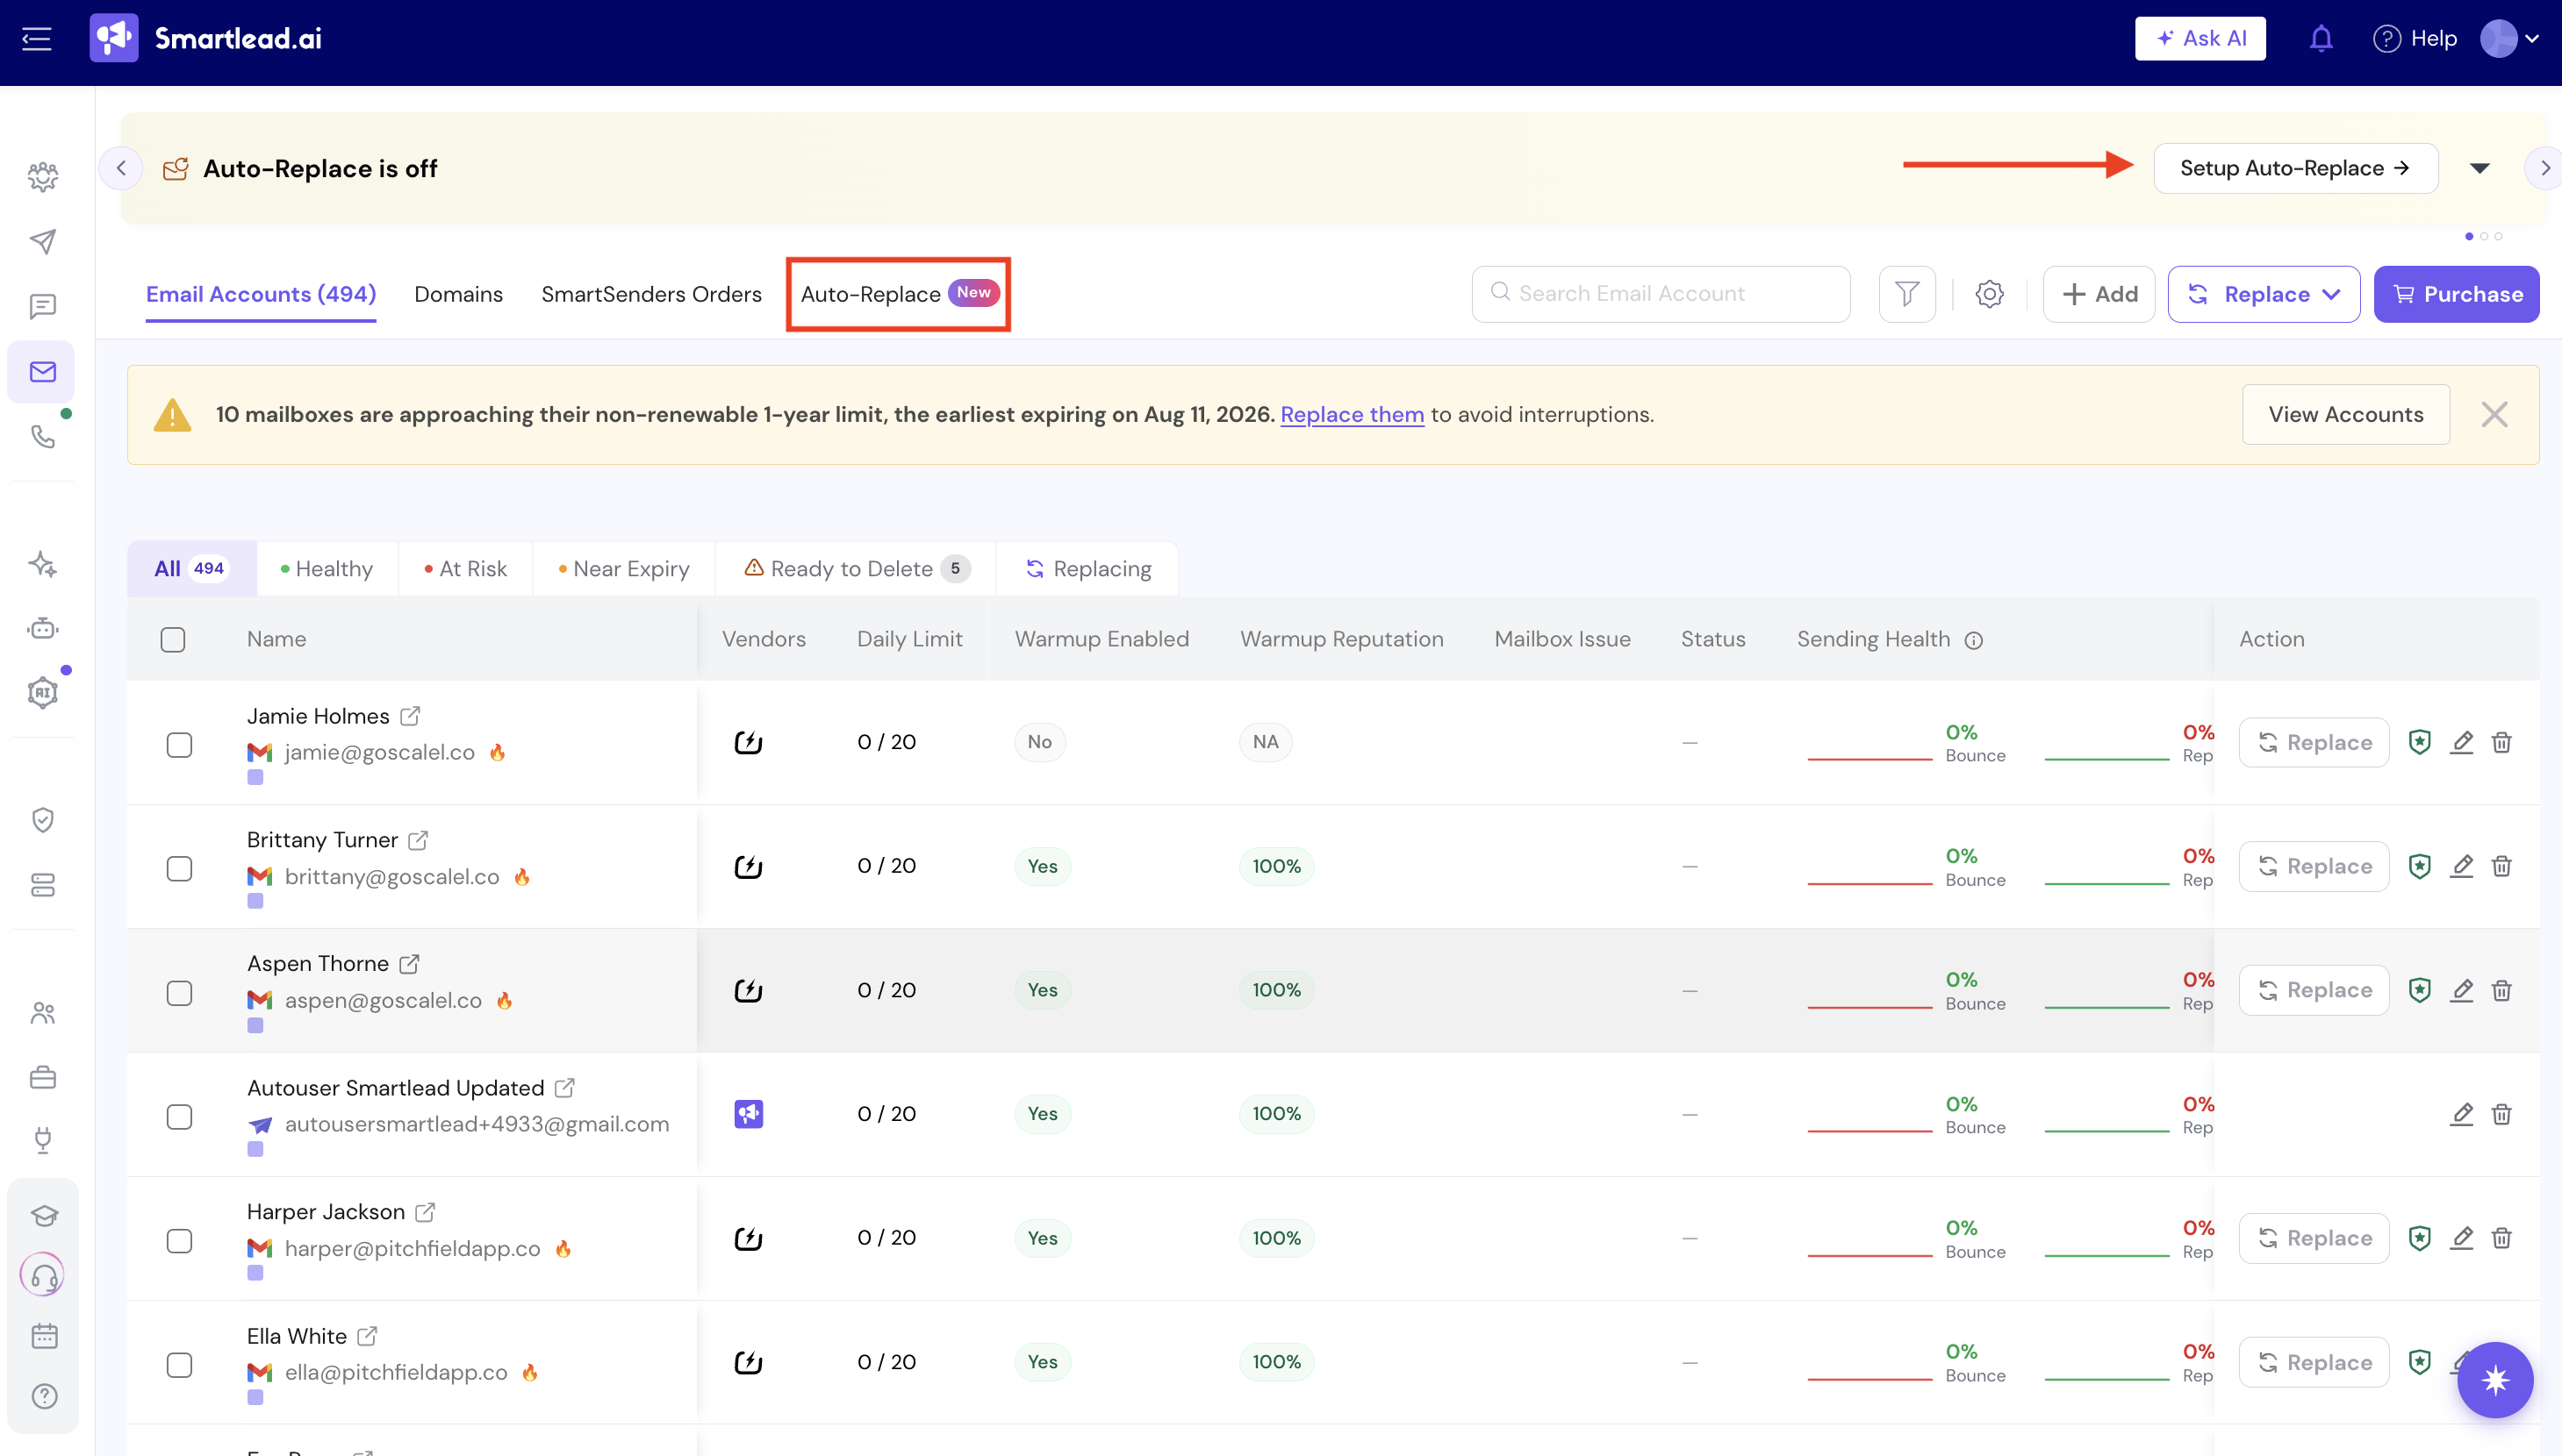The image size is (2562, 1456).
Task: Open the Replace dropdown in the toolbar
Action: click(2264, 294)
